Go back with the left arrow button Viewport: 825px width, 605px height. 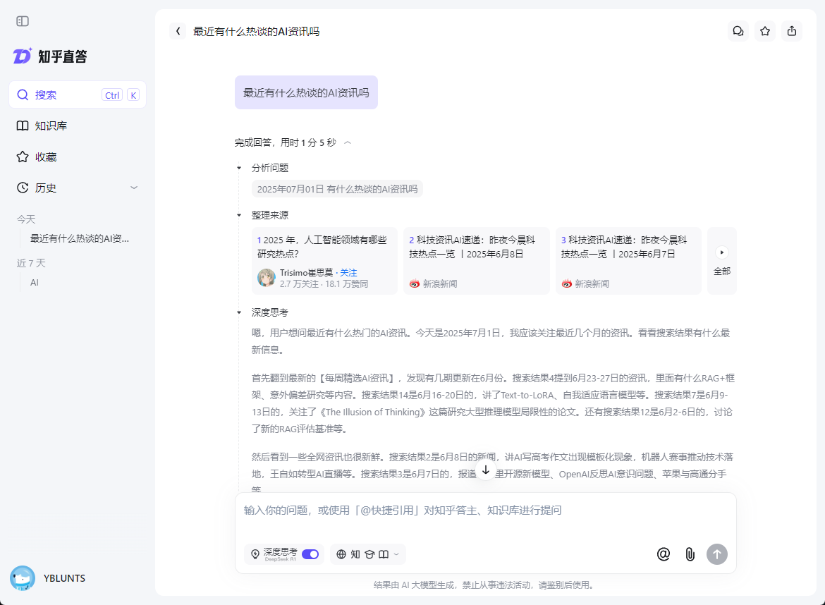point(178,31)
